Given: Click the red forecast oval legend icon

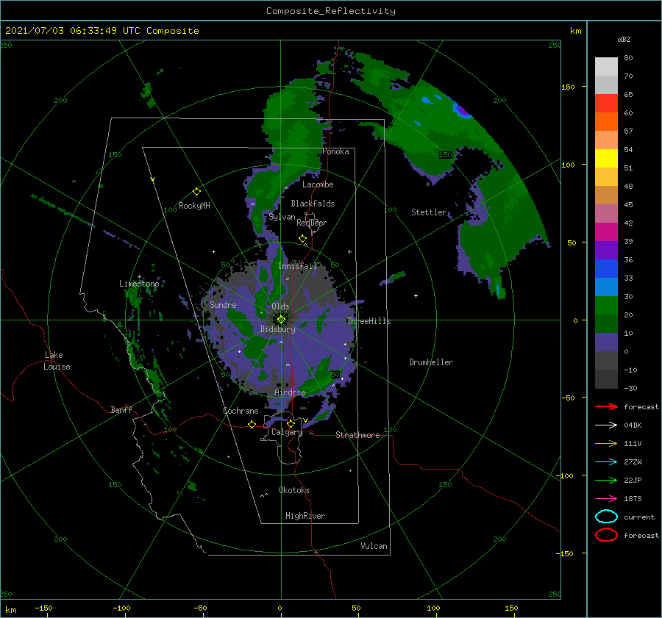Looking at the screenshot, I should pyautogui.click(x=606, y=535).
